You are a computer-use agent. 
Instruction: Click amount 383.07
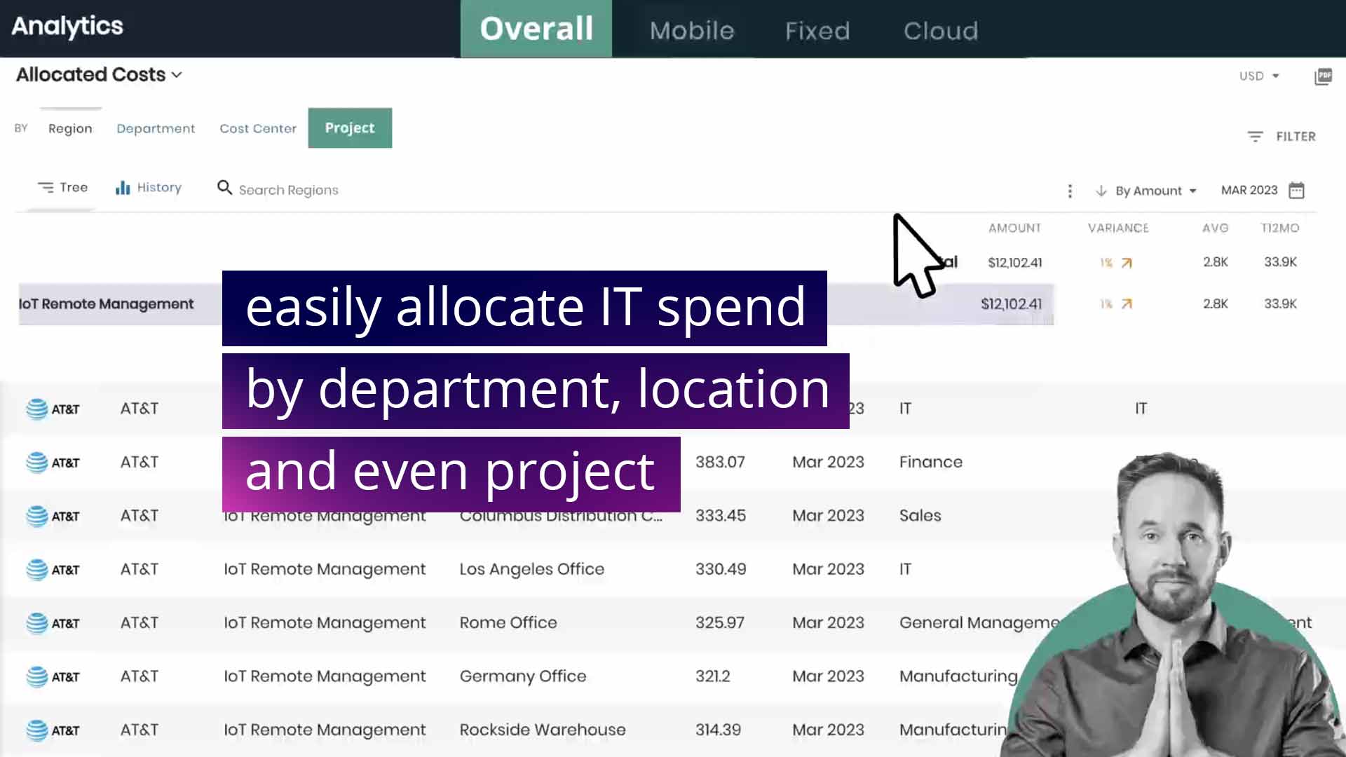tap(720, 462)
